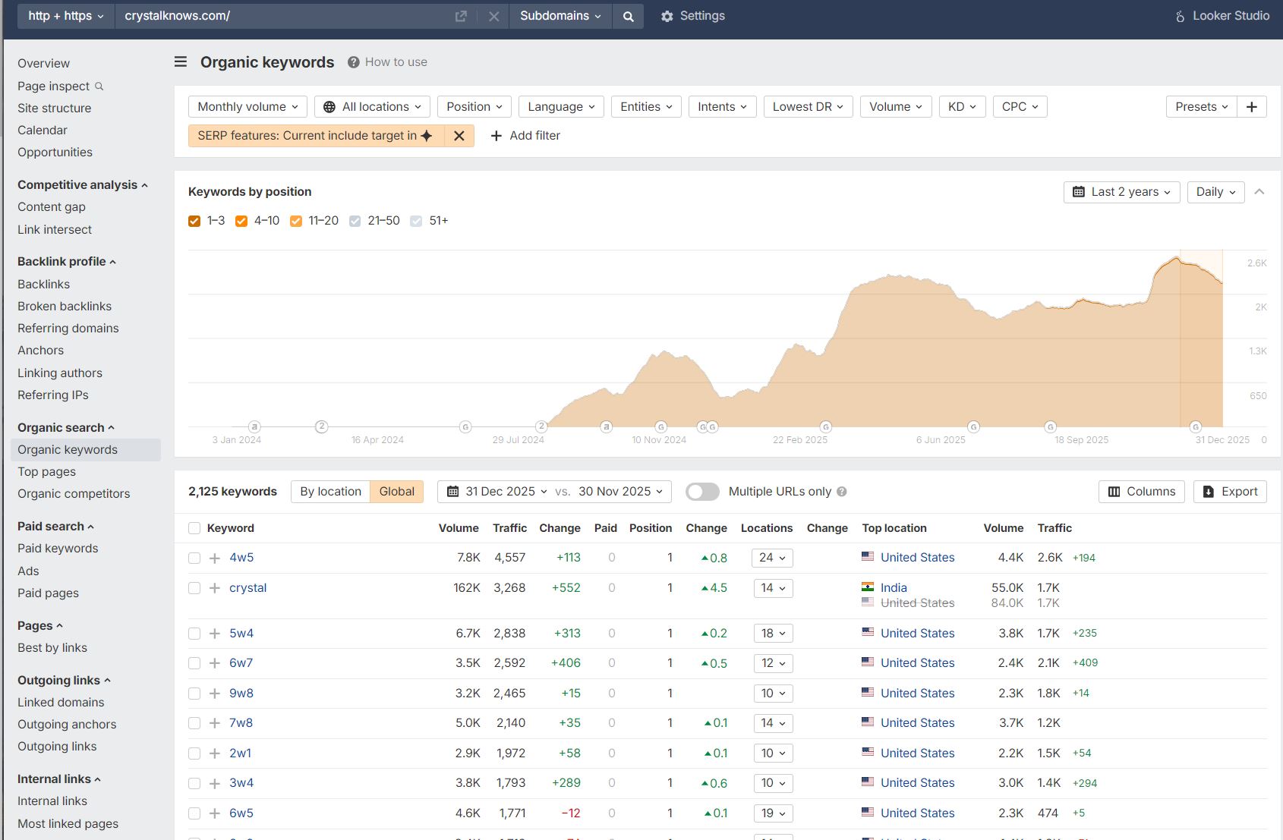1283x840 pixels.
Task: Open Settings via the gear icon
Action: pyautogui.click(x=667, y=16)
